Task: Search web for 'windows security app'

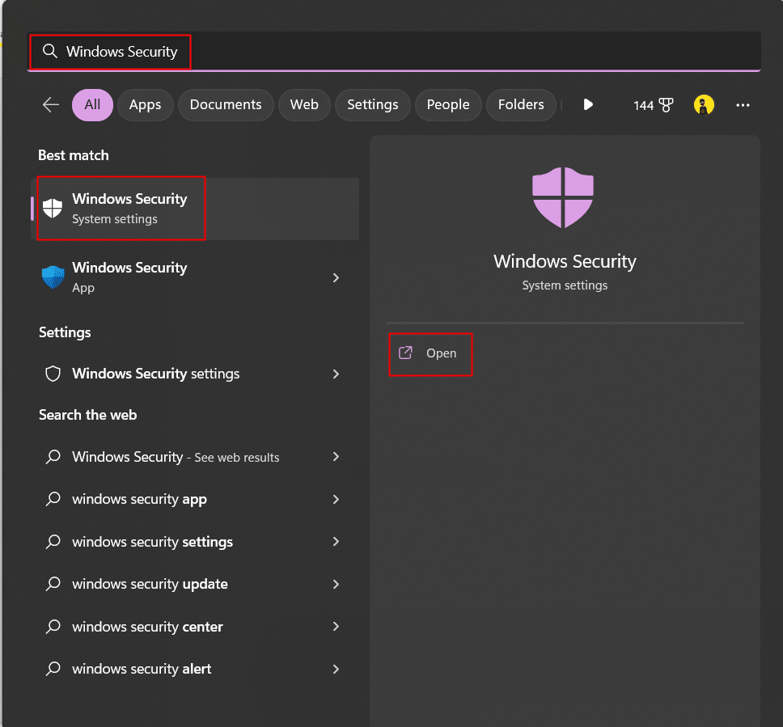Action: (195, 499)
